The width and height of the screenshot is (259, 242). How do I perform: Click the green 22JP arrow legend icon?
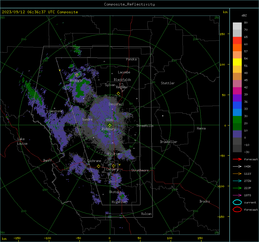click(x=237, y=188)
